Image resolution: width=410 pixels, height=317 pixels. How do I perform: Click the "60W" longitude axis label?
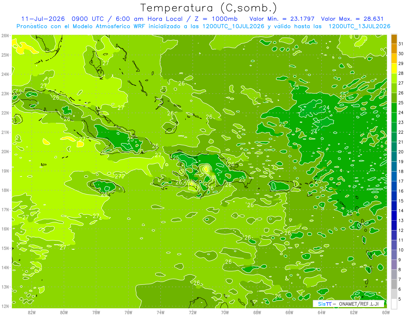[386, 312]
